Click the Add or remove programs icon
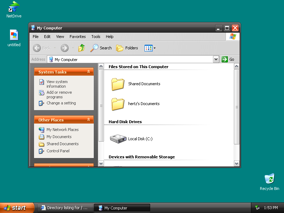The width and height of the screenshot is (284, 213). point(42,93)
